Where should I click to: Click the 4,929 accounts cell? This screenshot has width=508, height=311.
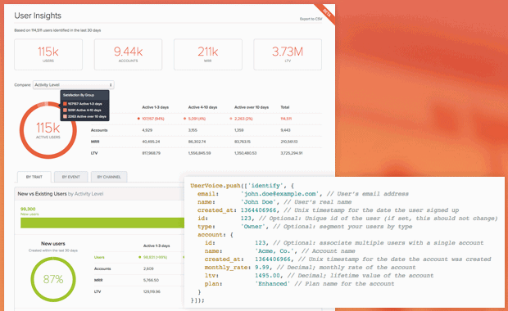click(147, 130)
